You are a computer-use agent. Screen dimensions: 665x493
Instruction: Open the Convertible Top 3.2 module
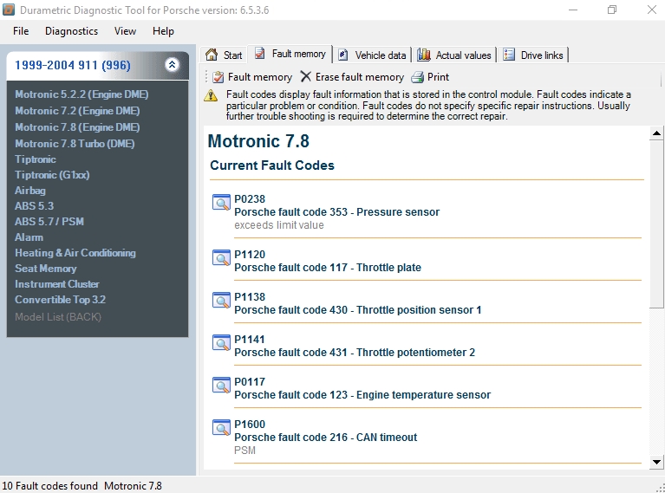point(60,300)
